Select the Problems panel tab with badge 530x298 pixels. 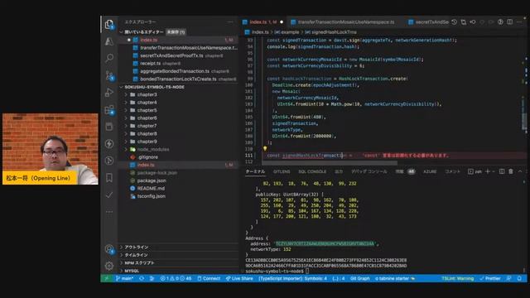click(x=405, y=171)
